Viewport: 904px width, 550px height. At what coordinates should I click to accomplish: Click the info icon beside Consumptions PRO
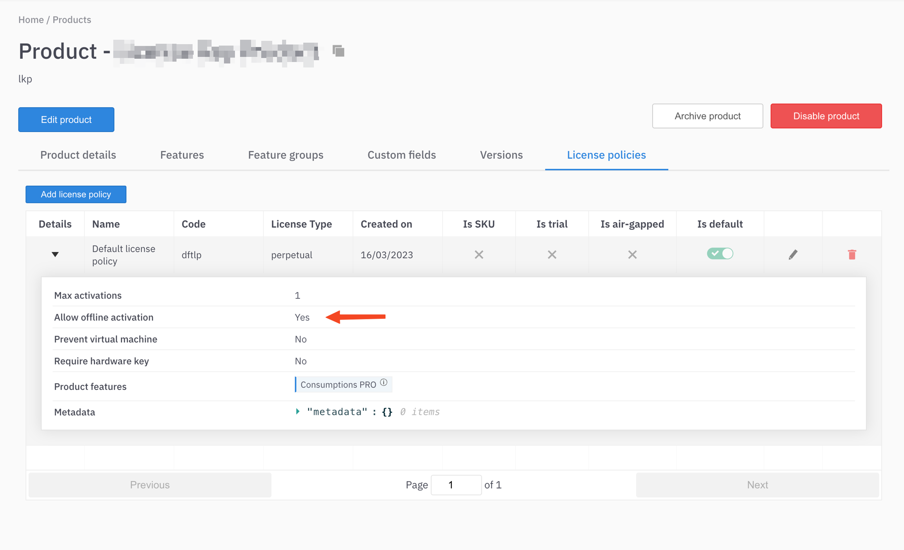[384, 382]
